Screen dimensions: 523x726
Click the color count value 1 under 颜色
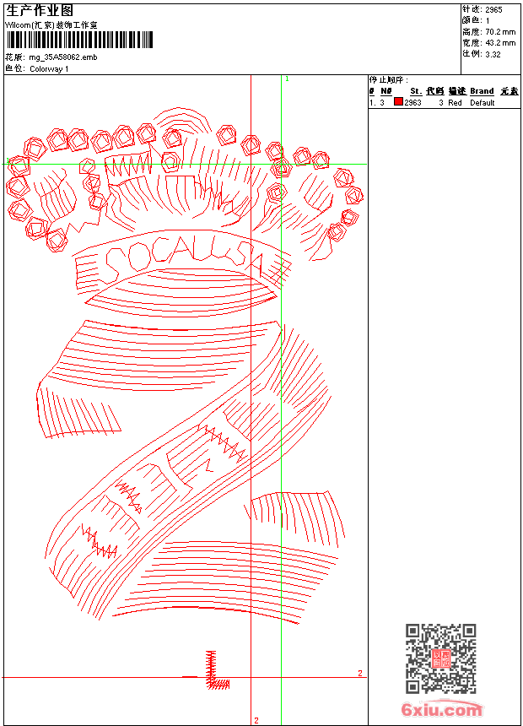488,21
